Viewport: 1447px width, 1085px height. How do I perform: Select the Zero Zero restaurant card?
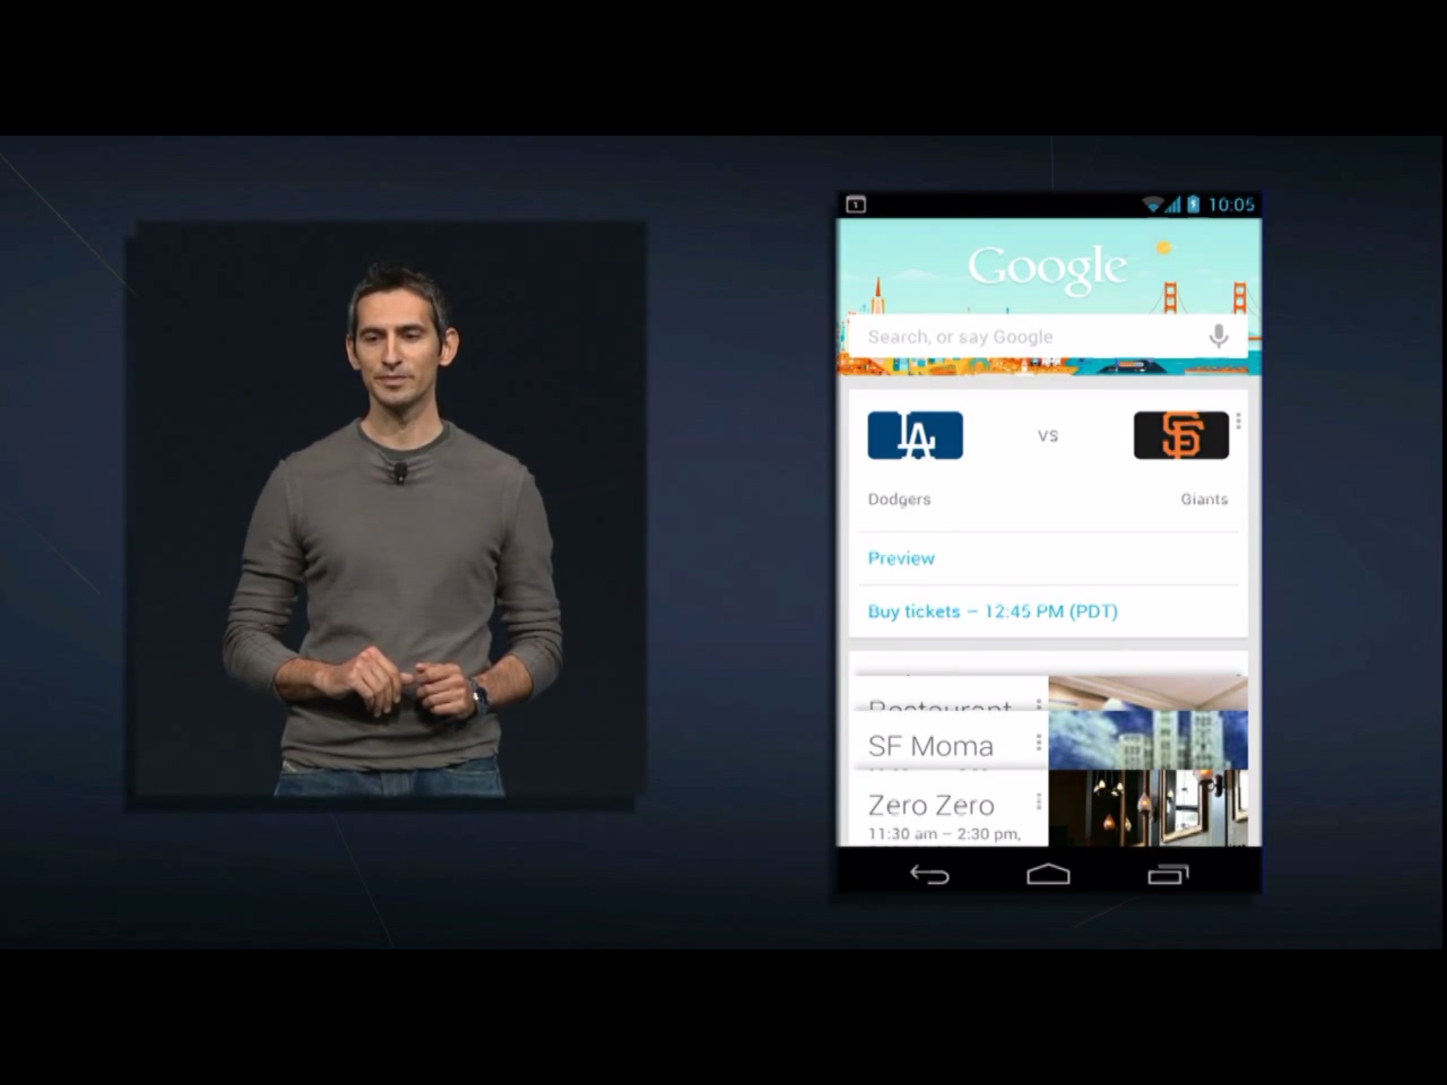pos(933,807)
